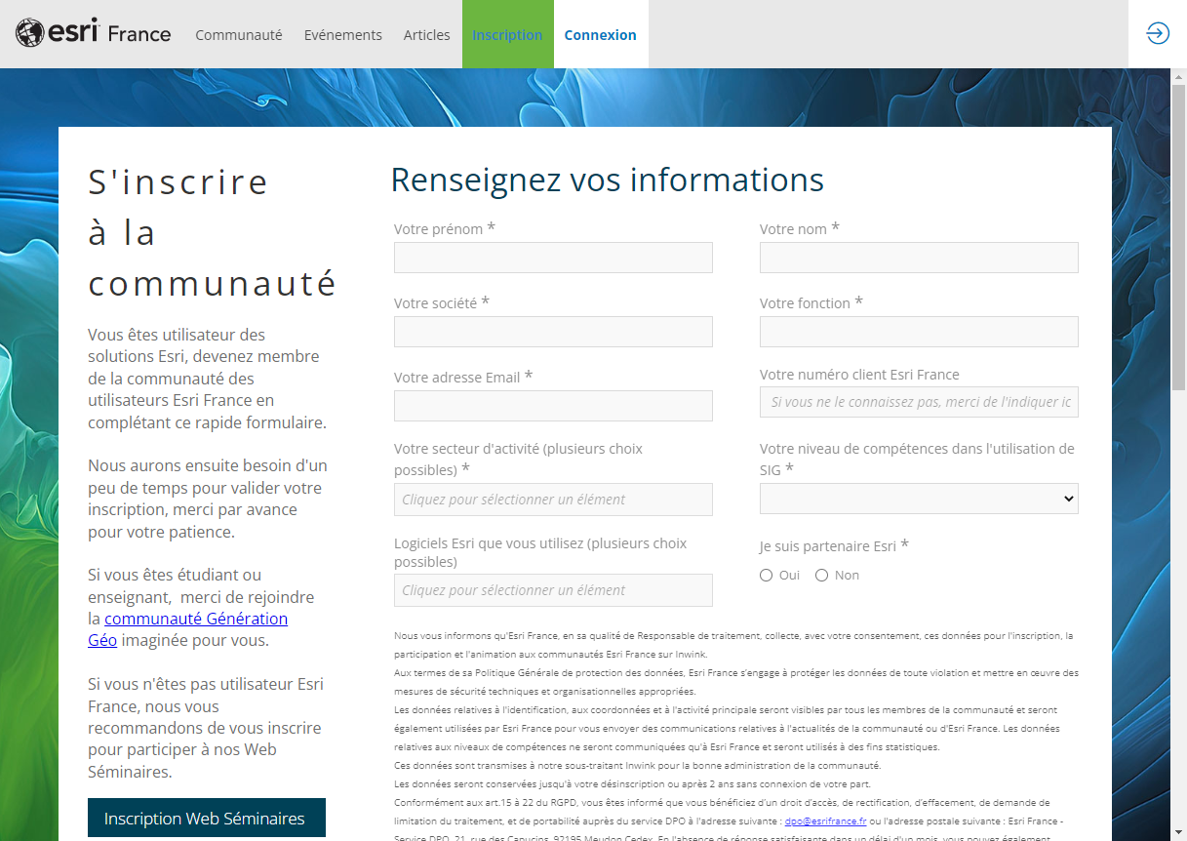The height and width of the screenshot is (841, 1187).
Task: Select the Inscription tab
Action: [x=507, y=34]
